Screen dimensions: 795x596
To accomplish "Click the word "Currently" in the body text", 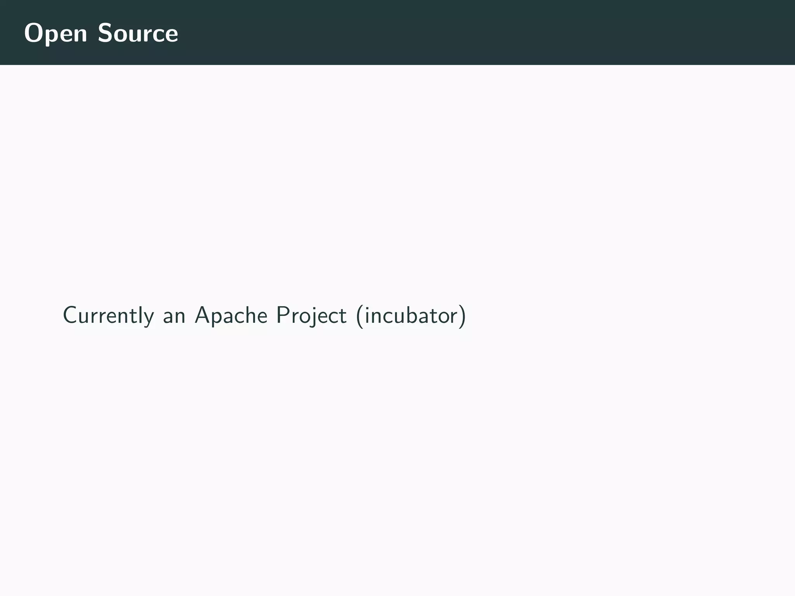I will [x=108, y=315].
